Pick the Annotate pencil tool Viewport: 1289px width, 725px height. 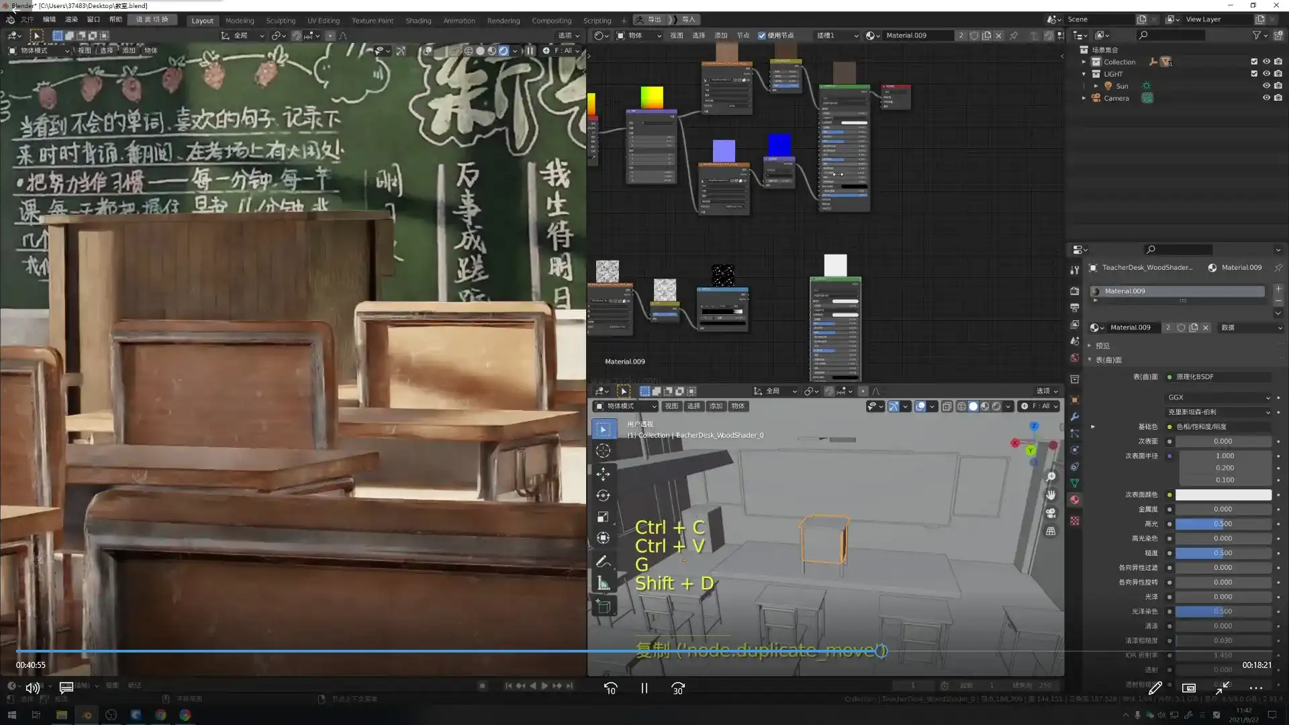603,561
